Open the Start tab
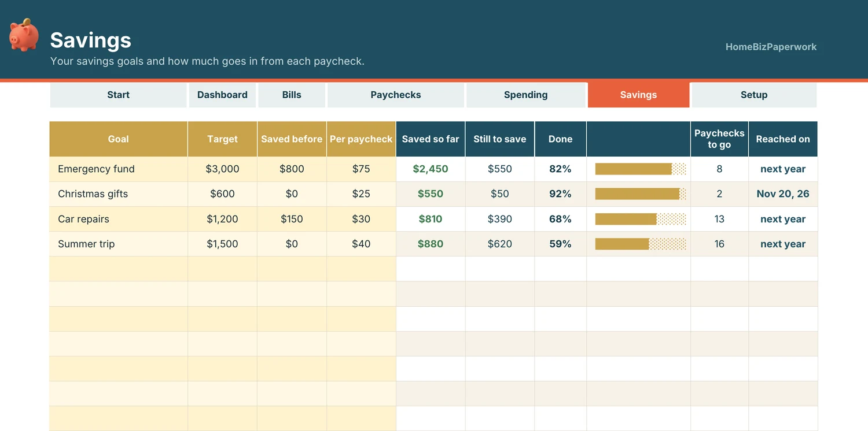The image size is (868, 431). (x=119, y=95)
